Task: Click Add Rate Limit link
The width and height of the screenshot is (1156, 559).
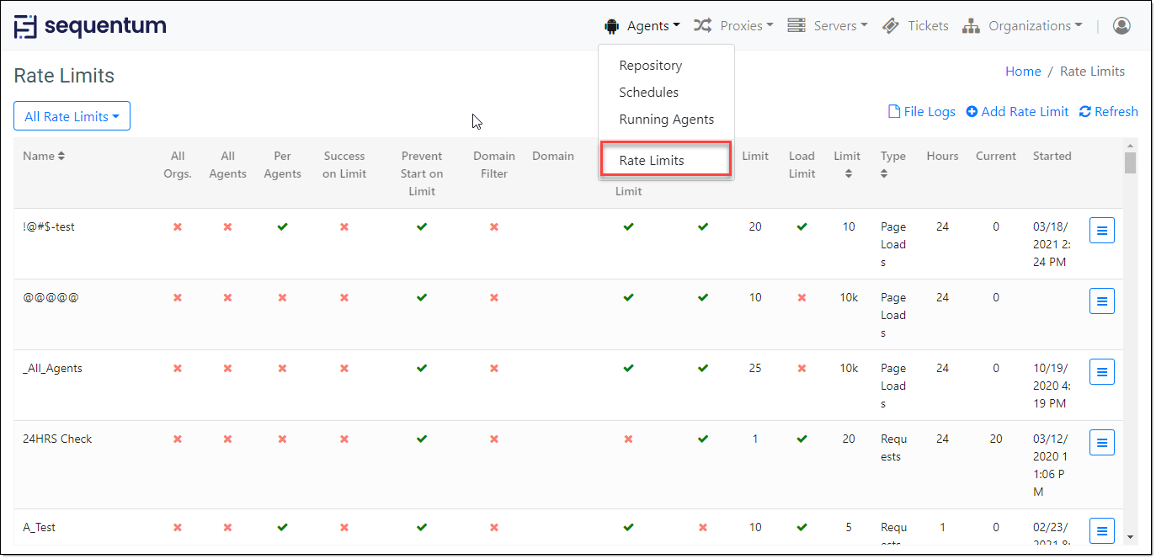Action: pyautogui.click(x=1017, y=112)
